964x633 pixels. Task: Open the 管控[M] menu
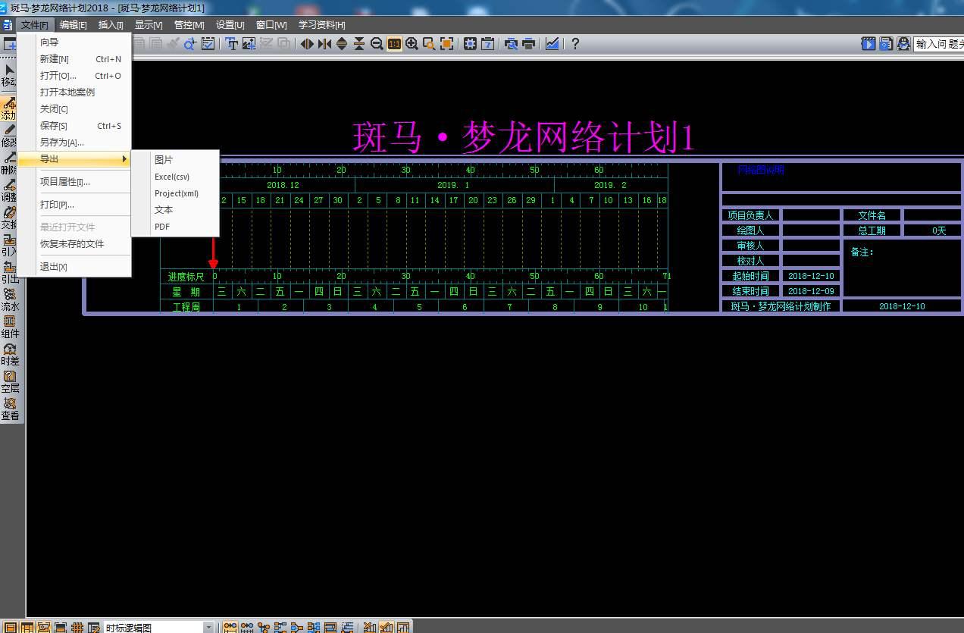(x=189, y=25)
